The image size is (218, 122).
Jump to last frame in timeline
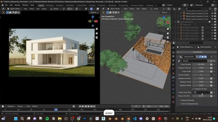click(94, 106)
